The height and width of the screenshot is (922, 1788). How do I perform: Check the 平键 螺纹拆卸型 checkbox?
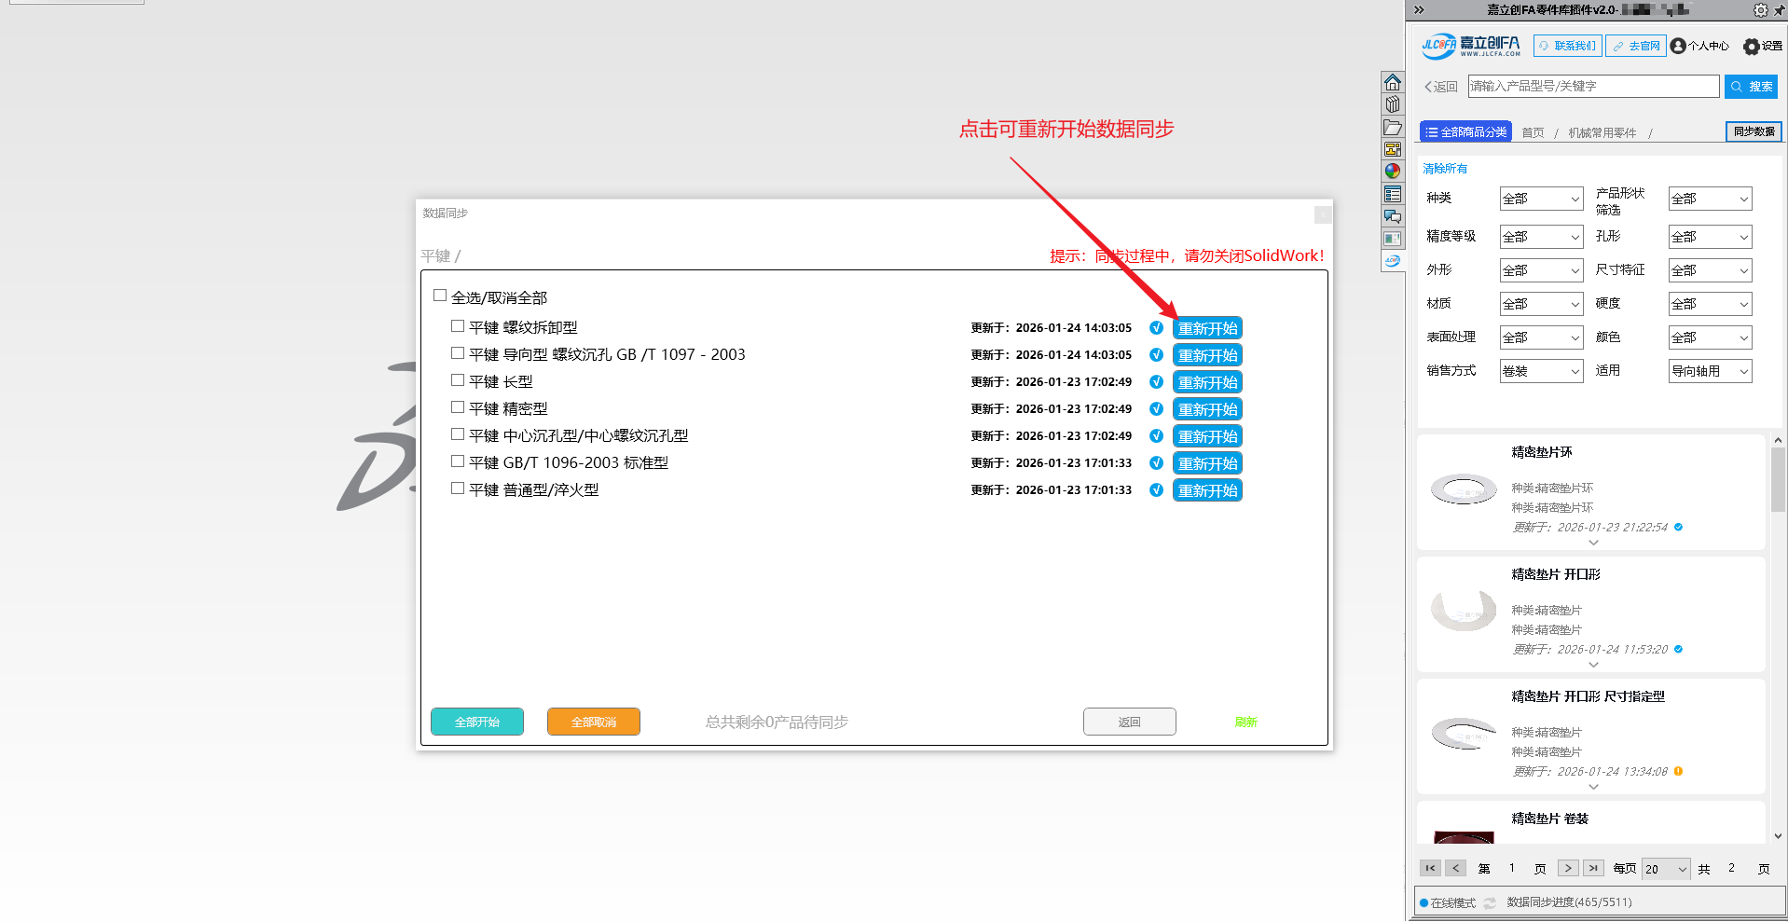pos(458,326)
